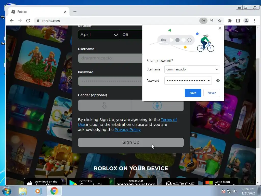Click the volume speaker tray icon
261x196 pixels.
point(235,191)
